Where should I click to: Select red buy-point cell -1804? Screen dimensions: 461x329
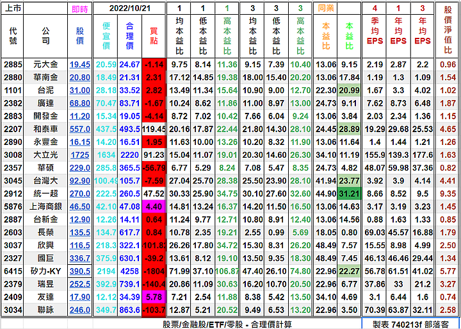154,271
